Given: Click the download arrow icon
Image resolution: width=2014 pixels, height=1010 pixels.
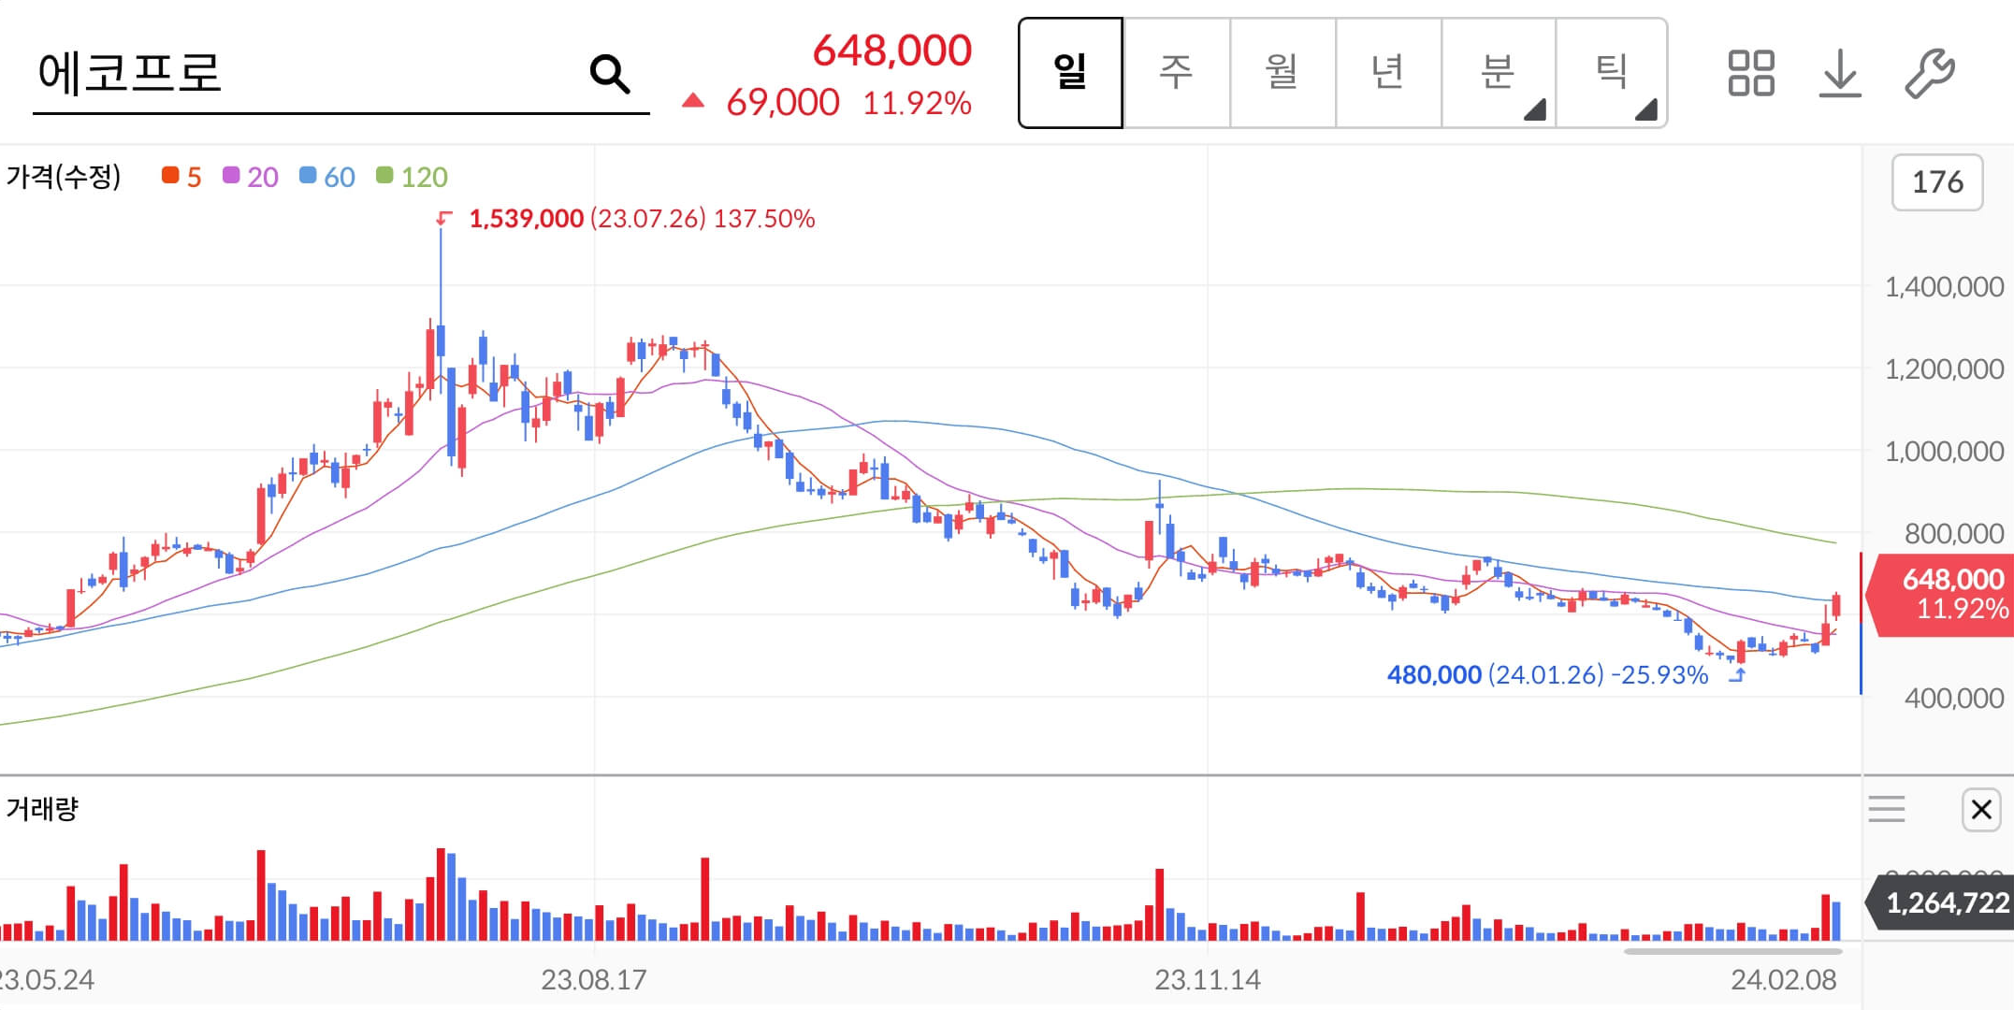Looking at the screenshot, I should 1839,73.
